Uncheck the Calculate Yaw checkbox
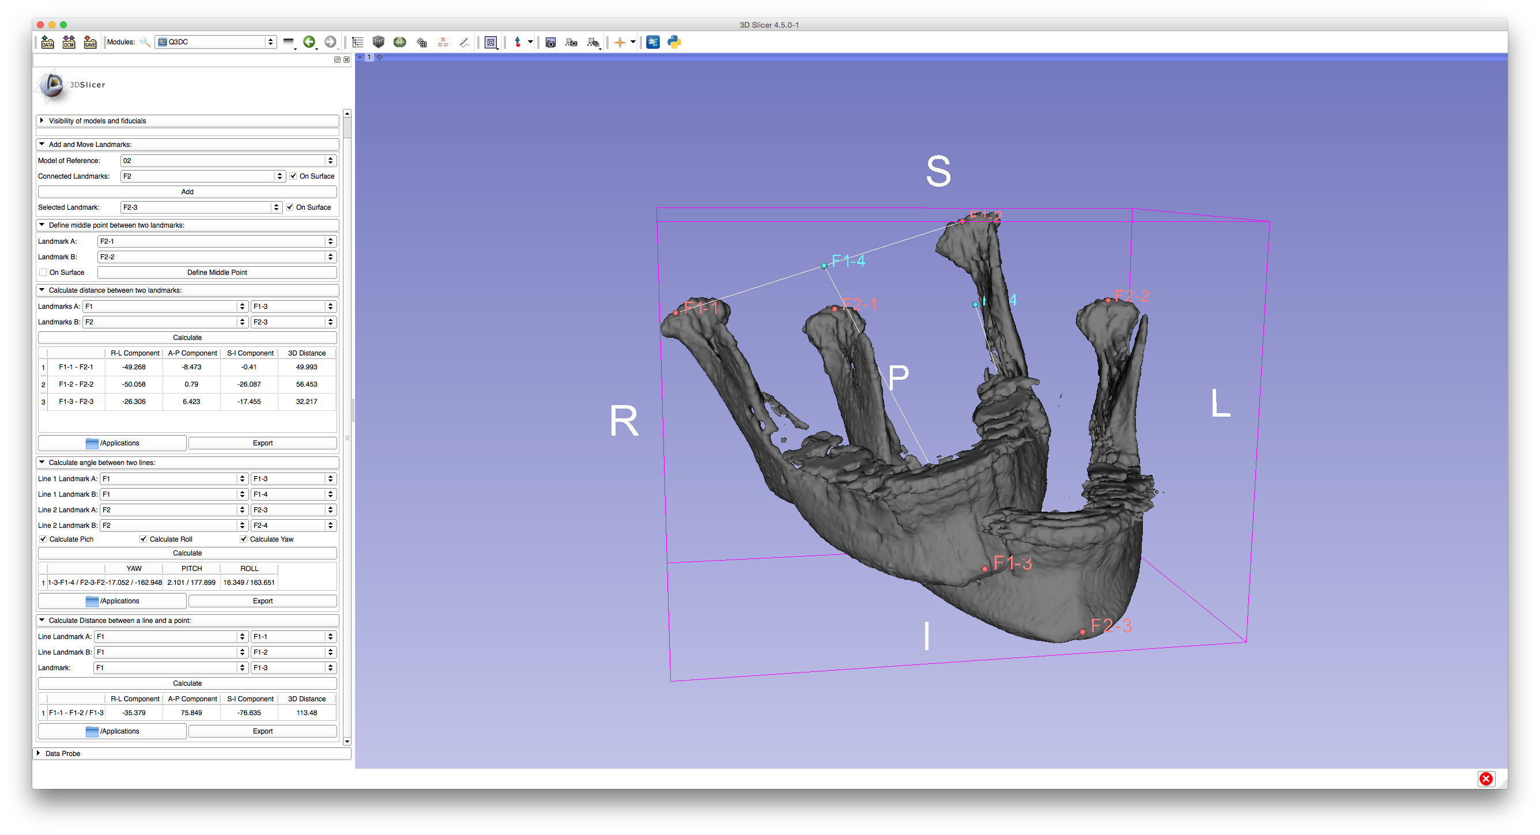 pos(244,539)
